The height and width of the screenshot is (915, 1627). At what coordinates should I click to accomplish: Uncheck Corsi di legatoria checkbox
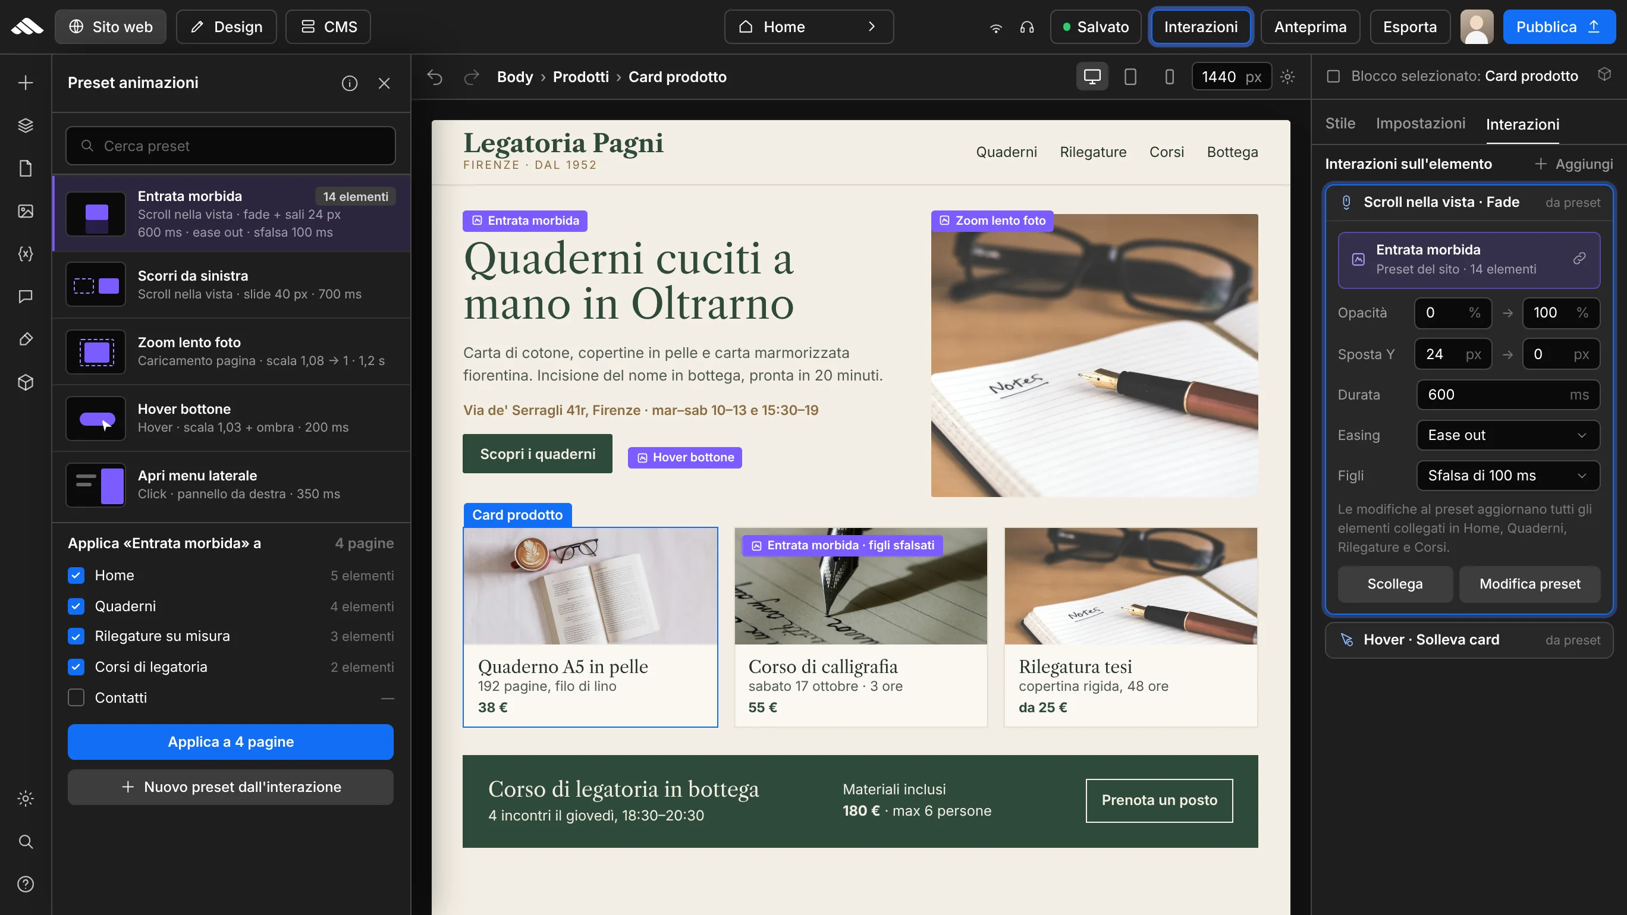76,667
